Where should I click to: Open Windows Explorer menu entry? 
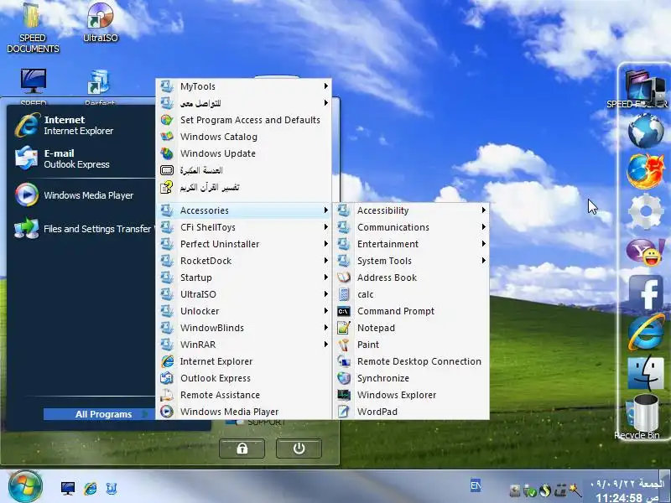(x=411, y=395)
